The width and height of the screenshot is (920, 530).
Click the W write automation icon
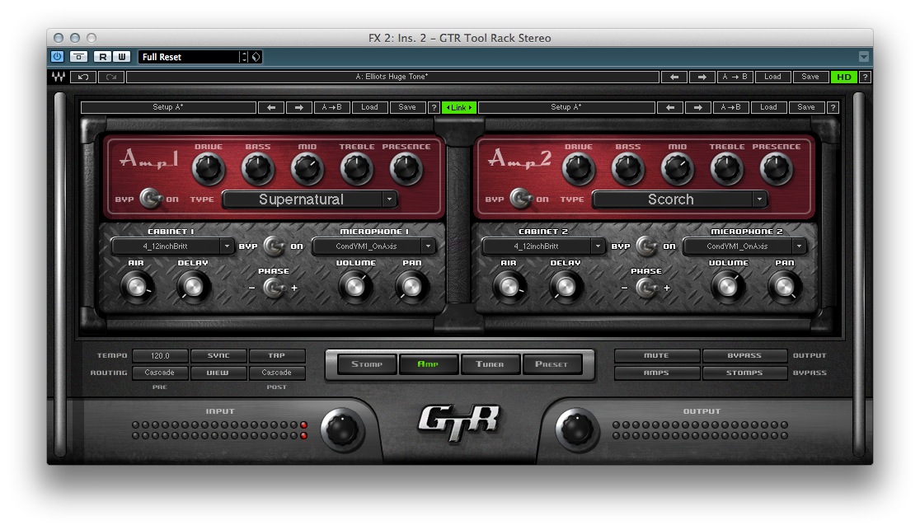tap(121, 56)
